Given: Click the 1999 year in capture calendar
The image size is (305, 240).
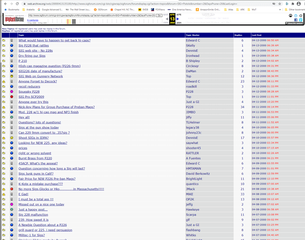Looking at the screenshot, I should click(165, 23).
